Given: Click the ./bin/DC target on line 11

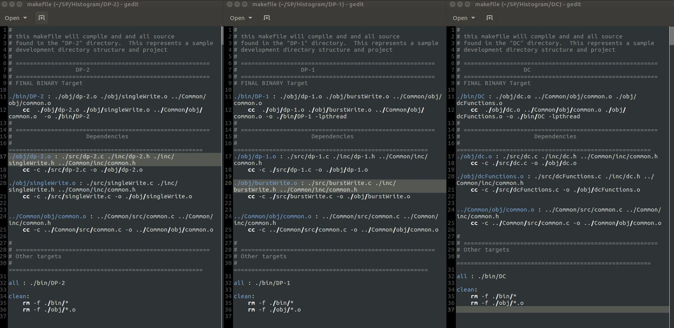Looking at the screenshot, I should [x=471, y=96].
